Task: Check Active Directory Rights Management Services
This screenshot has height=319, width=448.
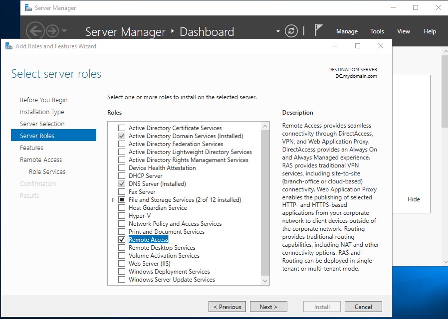Action: point(122,160)
